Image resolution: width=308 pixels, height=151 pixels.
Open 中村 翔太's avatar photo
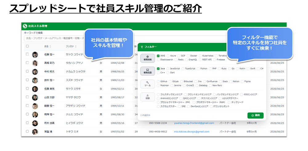point(35,72)
